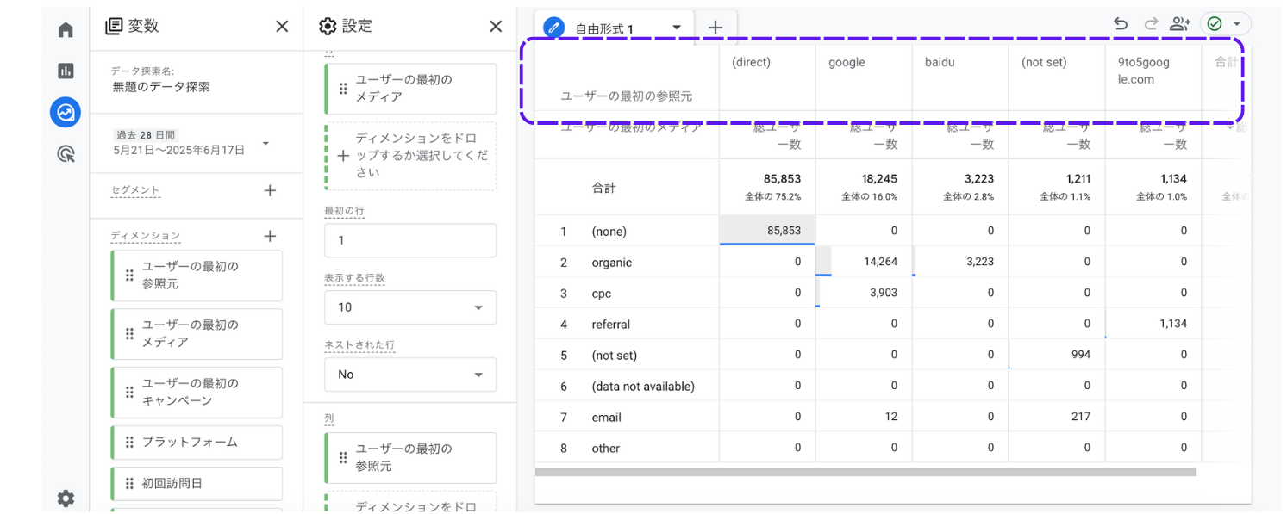Grab drag handle of プラットフォーム dimension
The height and width of the screenshot is (514, 1287).
[129, 443]
